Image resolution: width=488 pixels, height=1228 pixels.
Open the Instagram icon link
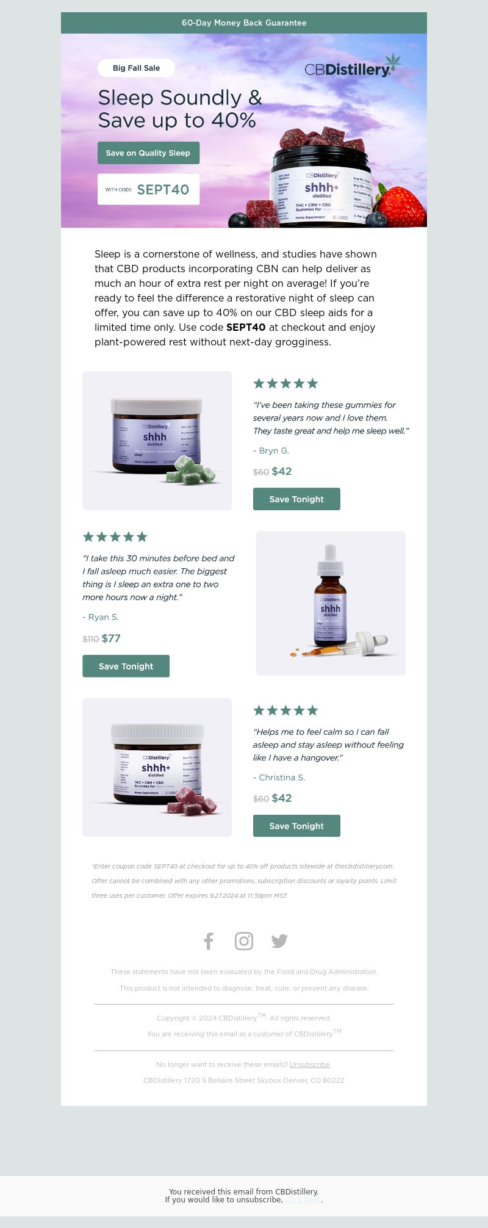pyautogui.click(x=244, y=941)
